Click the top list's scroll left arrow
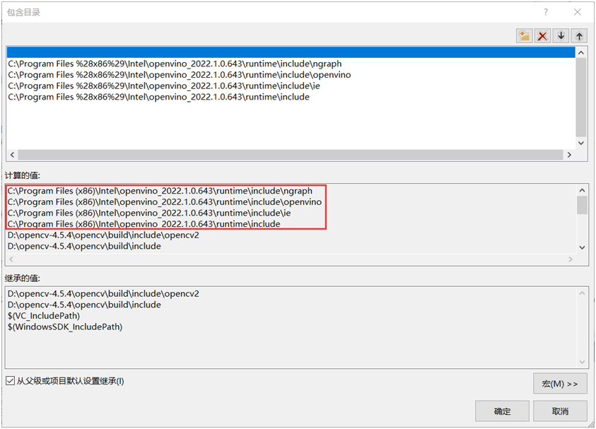Screen dimensions: 596x429 tap(12, 155)
